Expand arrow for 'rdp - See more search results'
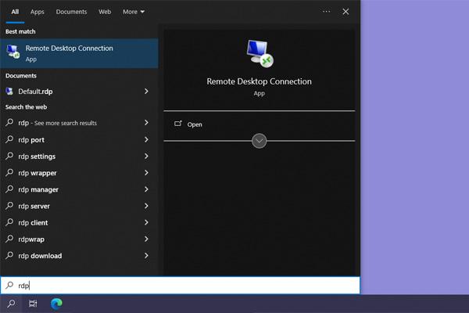 (146, 123)
